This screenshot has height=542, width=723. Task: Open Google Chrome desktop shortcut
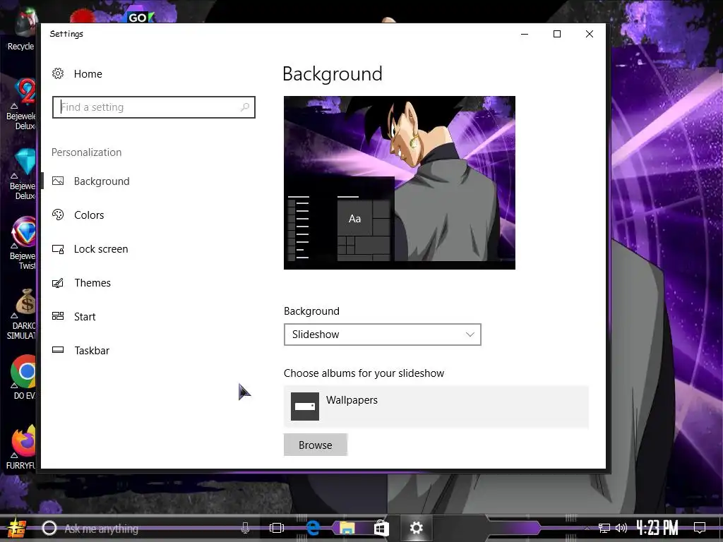24,377
